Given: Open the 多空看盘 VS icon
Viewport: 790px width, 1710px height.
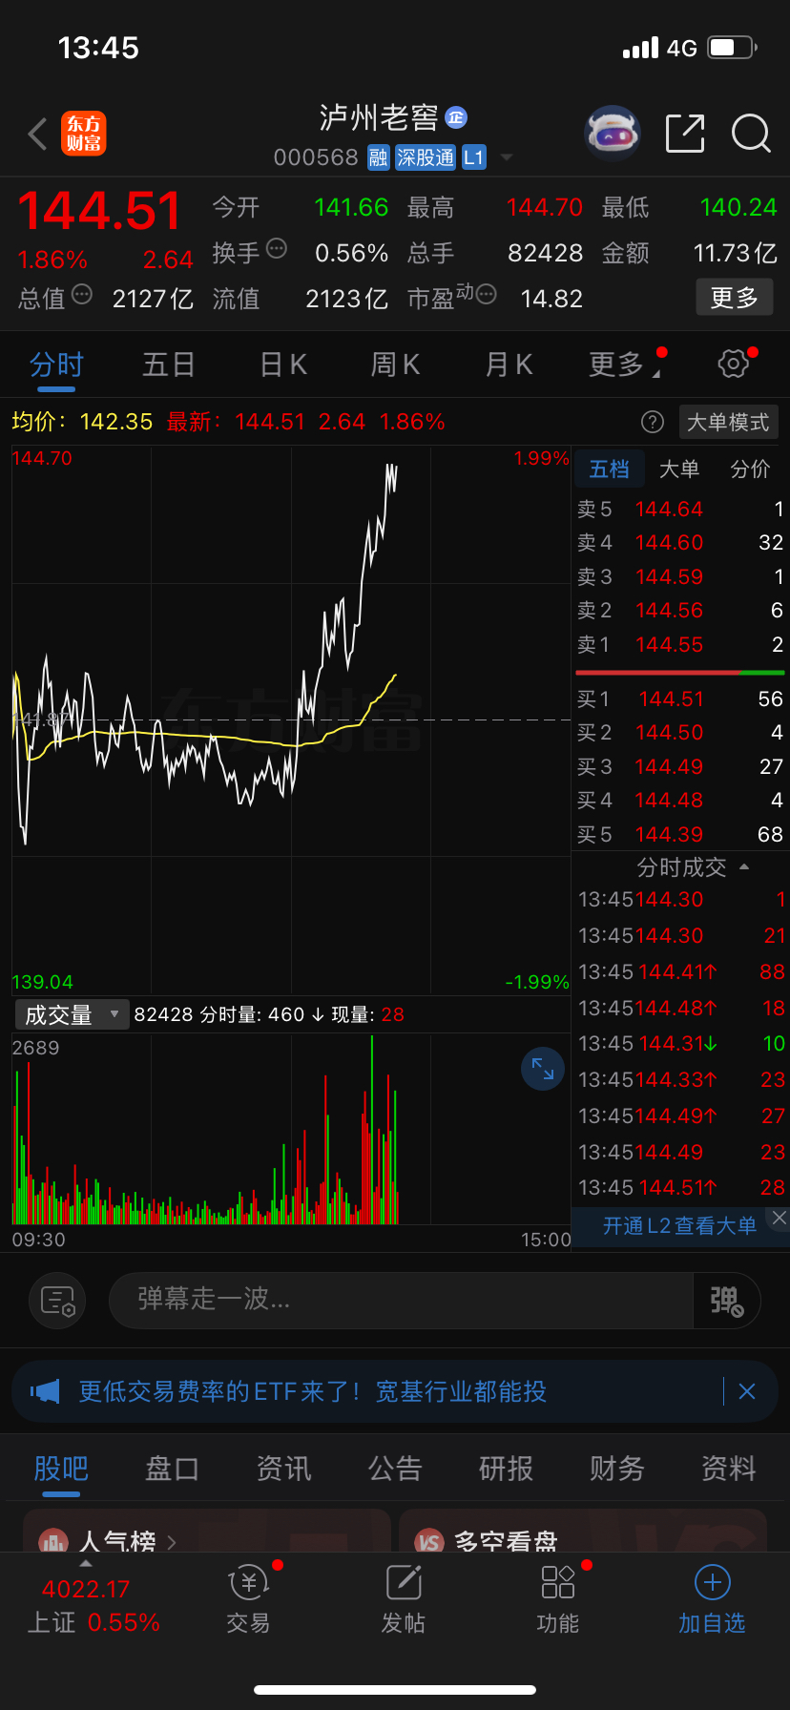Looking at the screenshot, I should (x=429, y=1541).
